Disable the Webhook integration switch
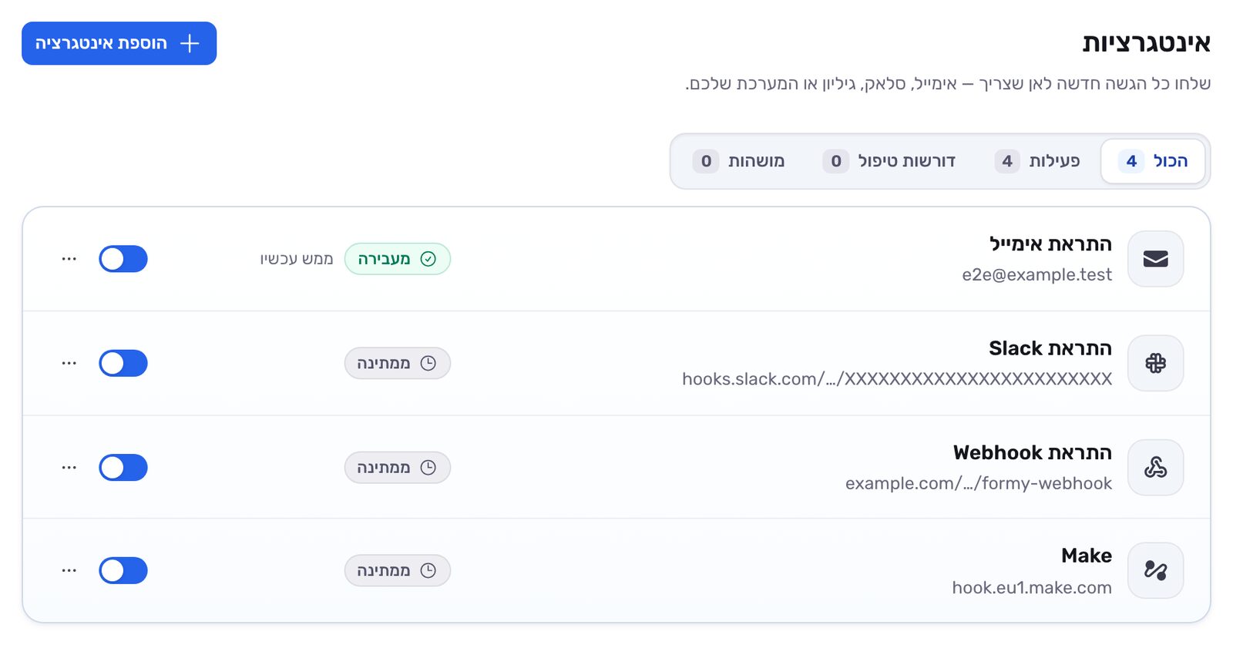 [123, 467]
